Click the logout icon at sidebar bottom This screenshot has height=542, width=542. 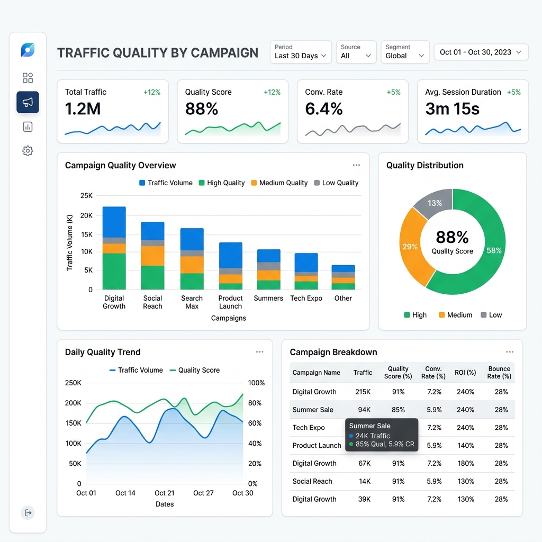coord(28,512)
